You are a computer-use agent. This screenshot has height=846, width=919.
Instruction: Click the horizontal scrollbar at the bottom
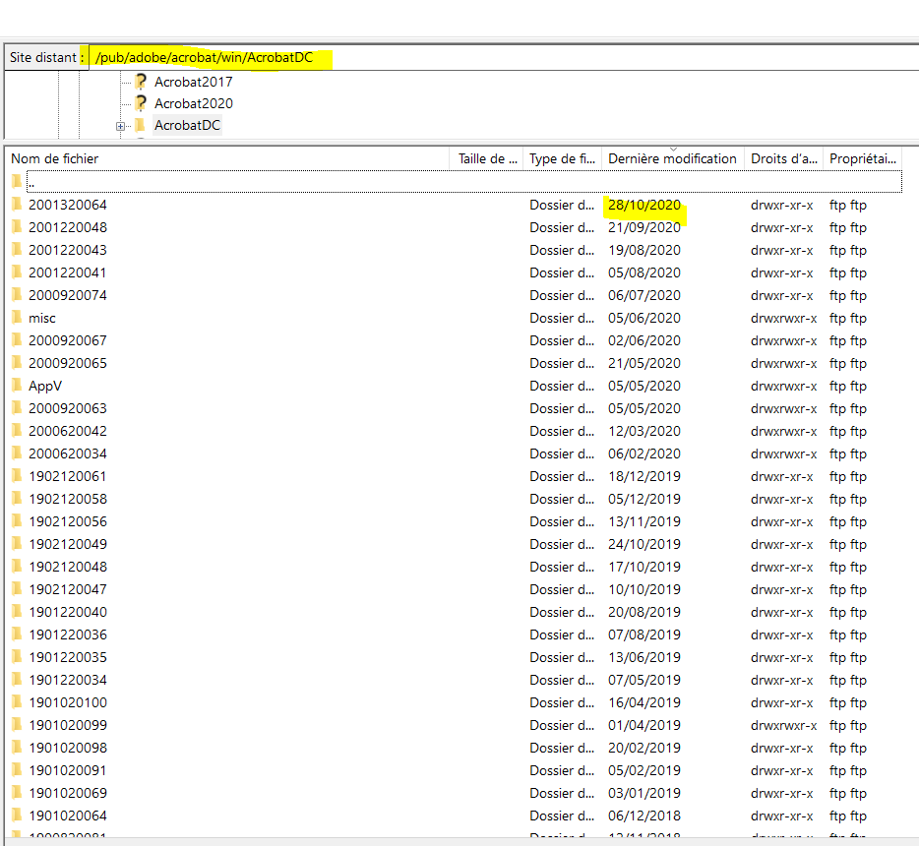point(459,839)
